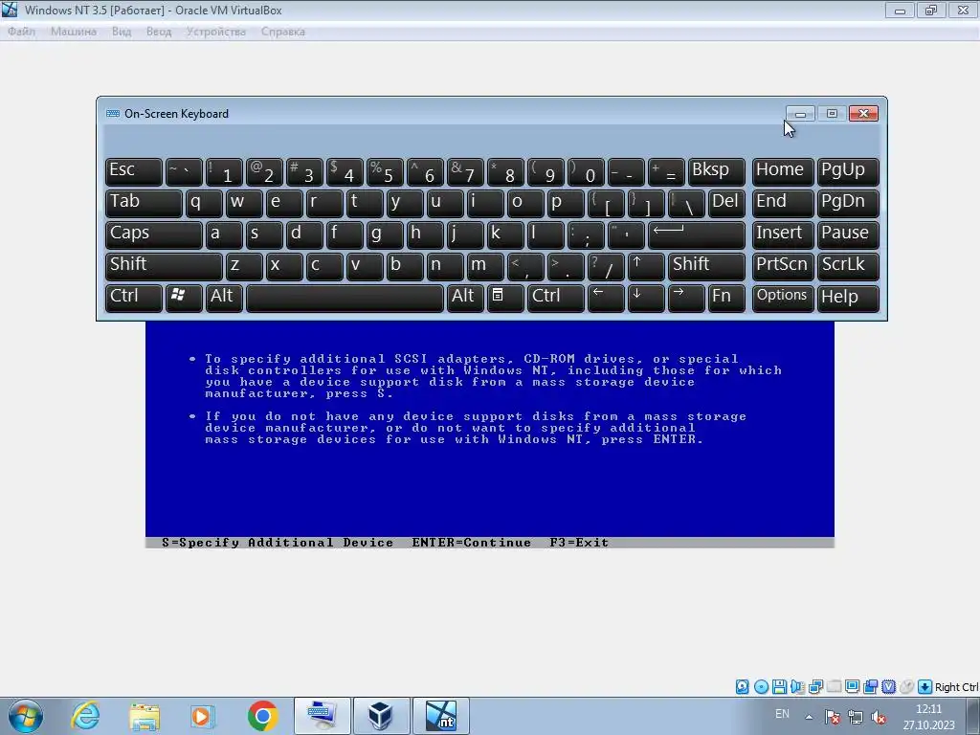Toggle the left Shift key on On-Screen Keyboard
Viewport: 980px width, 735px height.
coord(164,266)
